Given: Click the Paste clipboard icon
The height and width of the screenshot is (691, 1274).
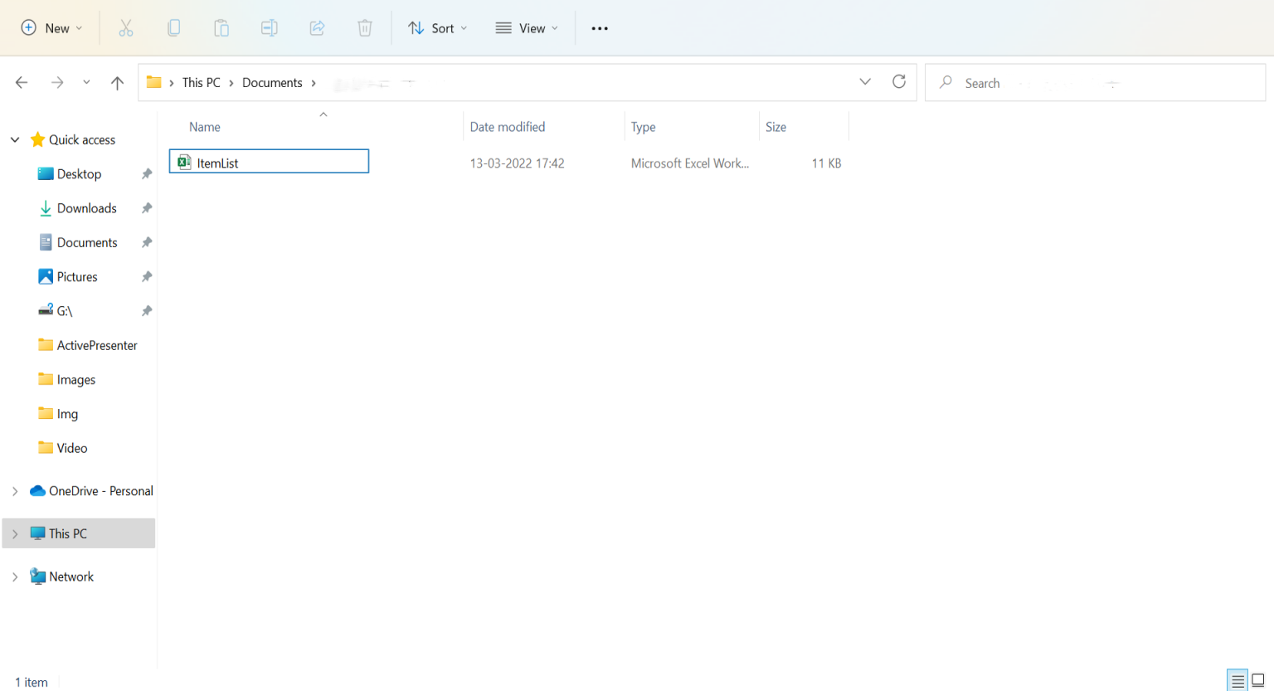Looking at the screenshot, I should tap(221, 28).
